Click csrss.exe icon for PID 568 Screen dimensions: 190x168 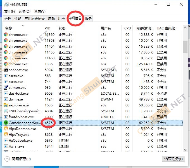(6, 76)
